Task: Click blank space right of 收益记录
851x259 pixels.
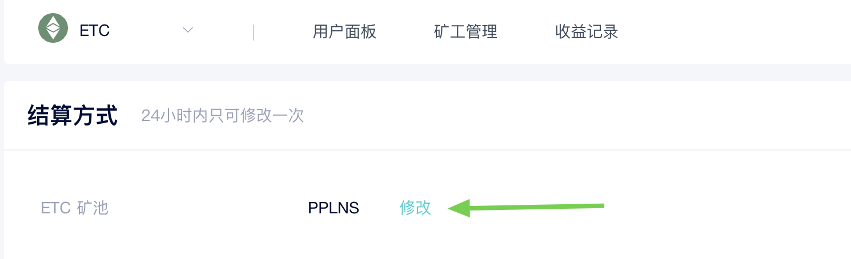Action: [731, 31]
